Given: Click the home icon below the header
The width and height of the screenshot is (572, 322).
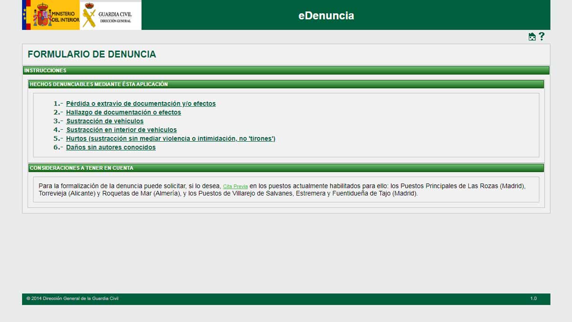Looking at the screenshot, I should [x=532, y=37].
